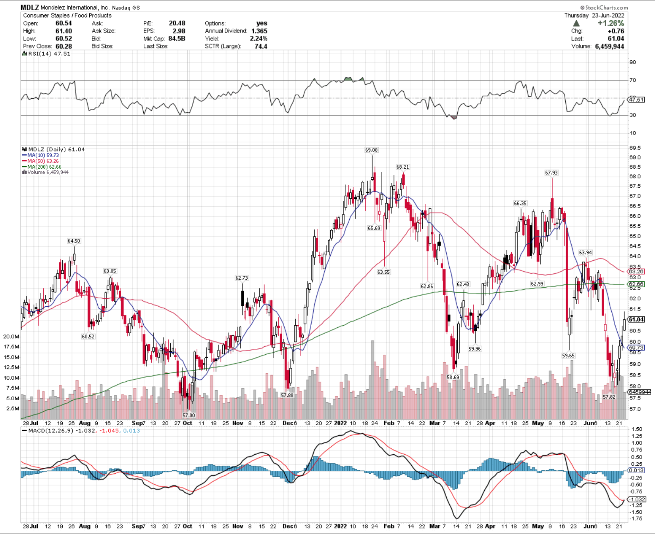Image resolution: width=655 pixels, height=534 pixels.
Task: Click the 6459944 volume flag on right axis
Action: coord(640,392)
